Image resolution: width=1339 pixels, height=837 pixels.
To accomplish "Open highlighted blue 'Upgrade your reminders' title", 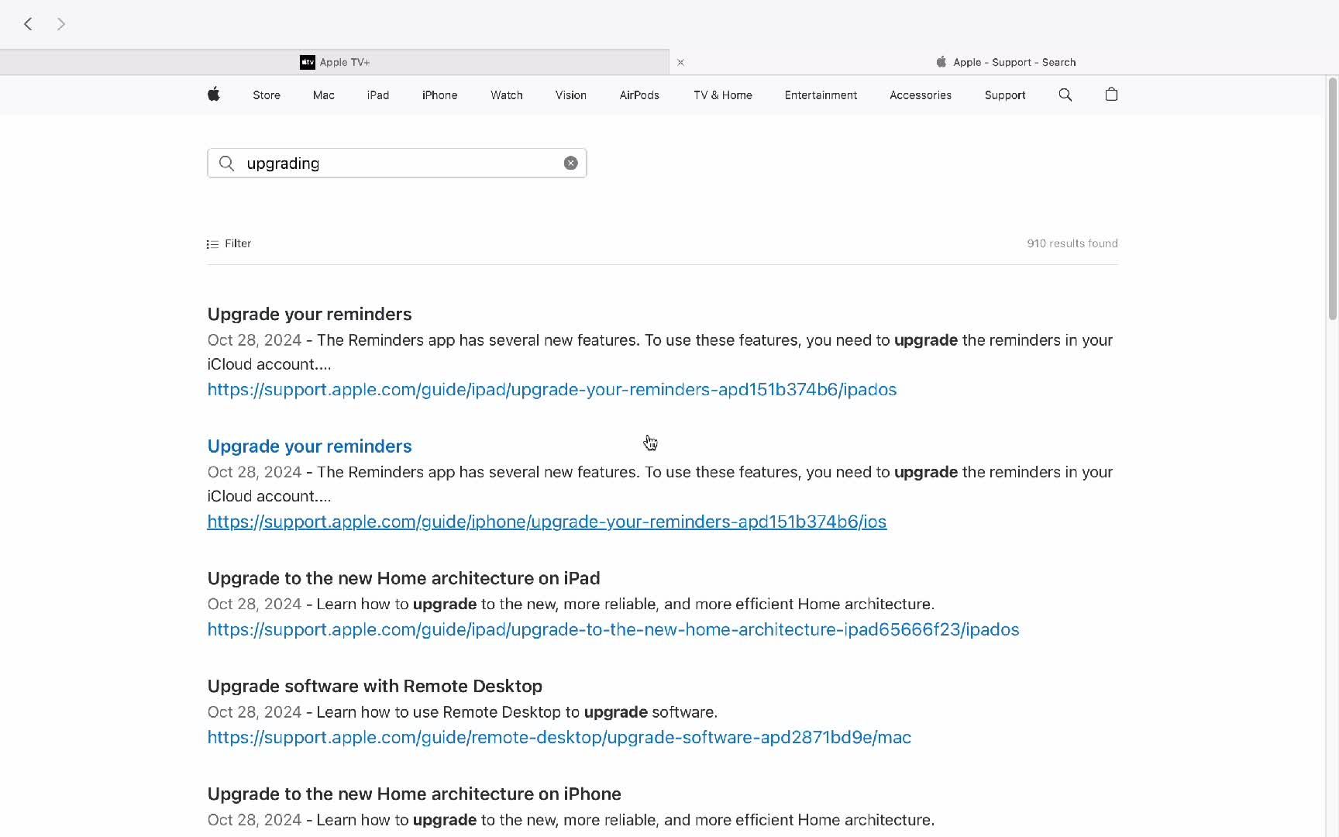I will (x=310, y=446).
